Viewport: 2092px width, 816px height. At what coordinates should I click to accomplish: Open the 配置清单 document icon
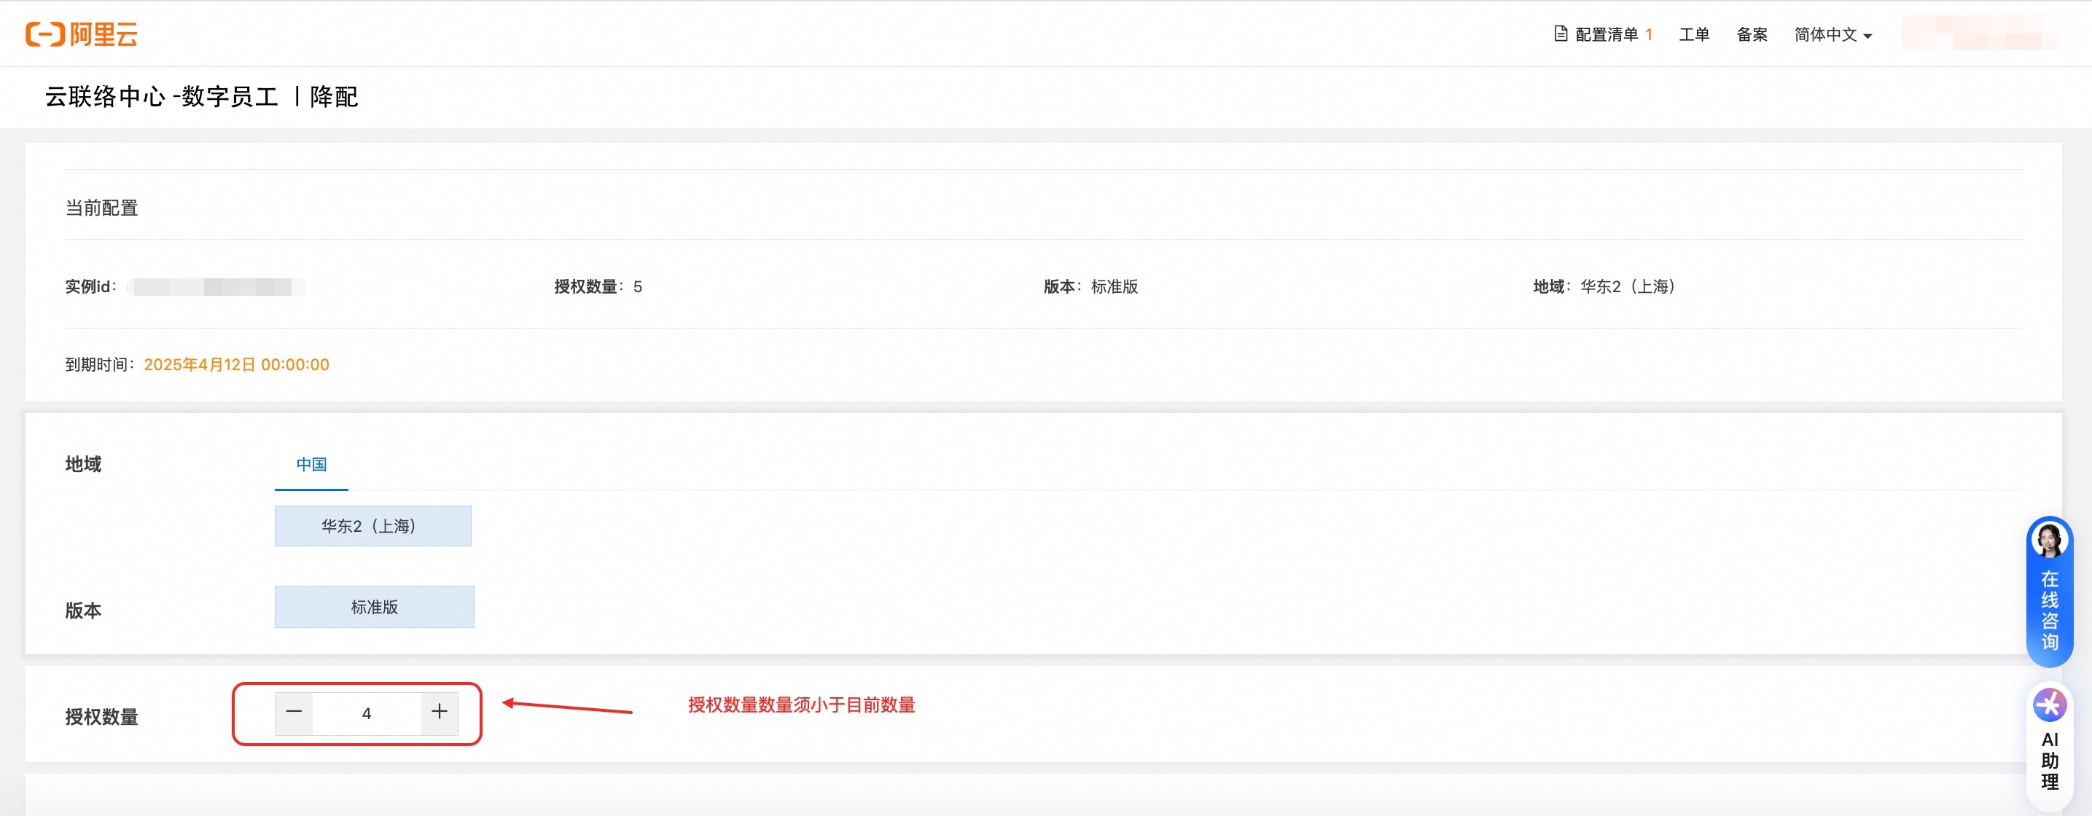[x=1560, y=34]
